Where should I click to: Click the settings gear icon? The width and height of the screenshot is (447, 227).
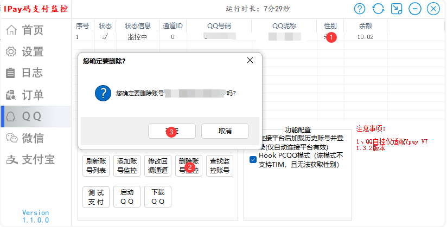(x=11, y=51)
